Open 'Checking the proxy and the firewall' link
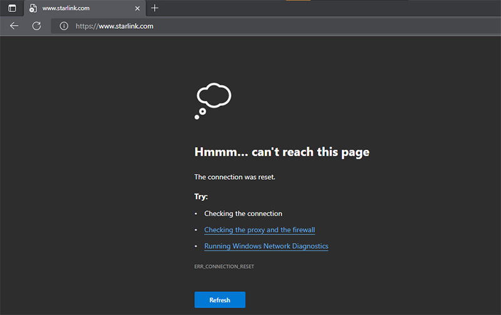 [x=259, y=230]
